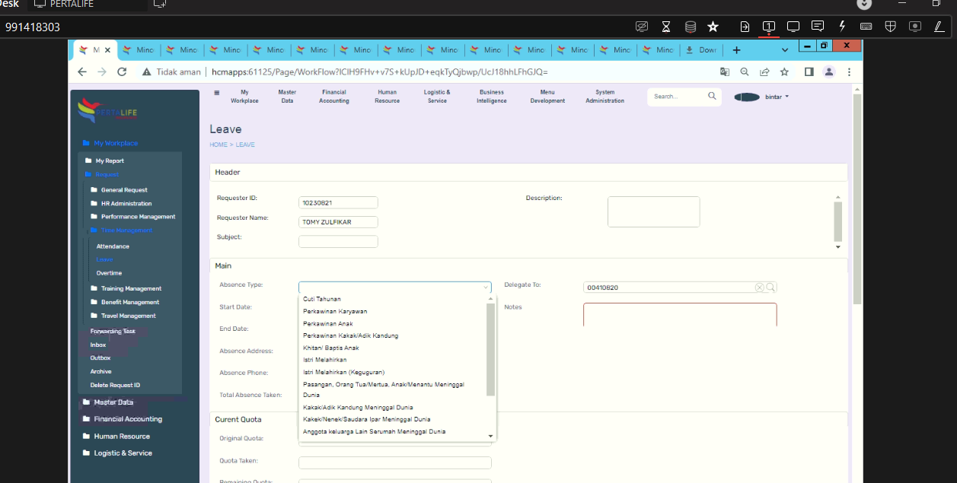
Task: Choose Khitan/ Baptis Anak absence type
Action: (331, 348)
